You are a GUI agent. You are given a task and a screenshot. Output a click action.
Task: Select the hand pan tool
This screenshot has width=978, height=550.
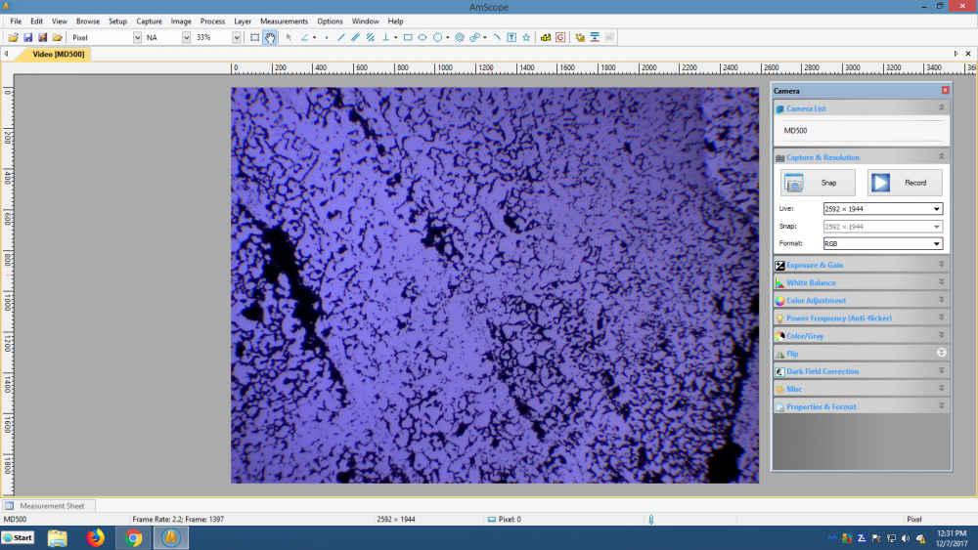point(270,37)
